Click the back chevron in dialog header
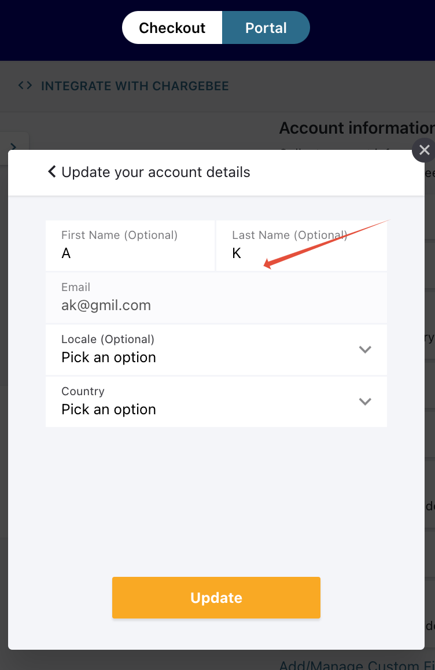The height and width of the screenshot is (670, 435). 52,172
